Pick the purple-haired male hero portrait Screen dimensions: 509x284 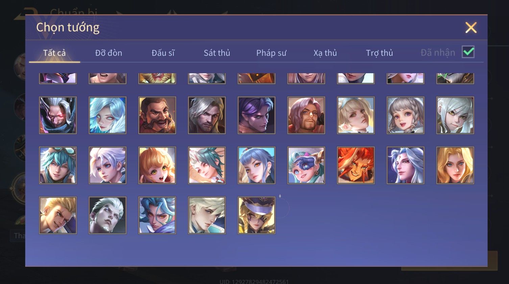(x=257, y=115)
